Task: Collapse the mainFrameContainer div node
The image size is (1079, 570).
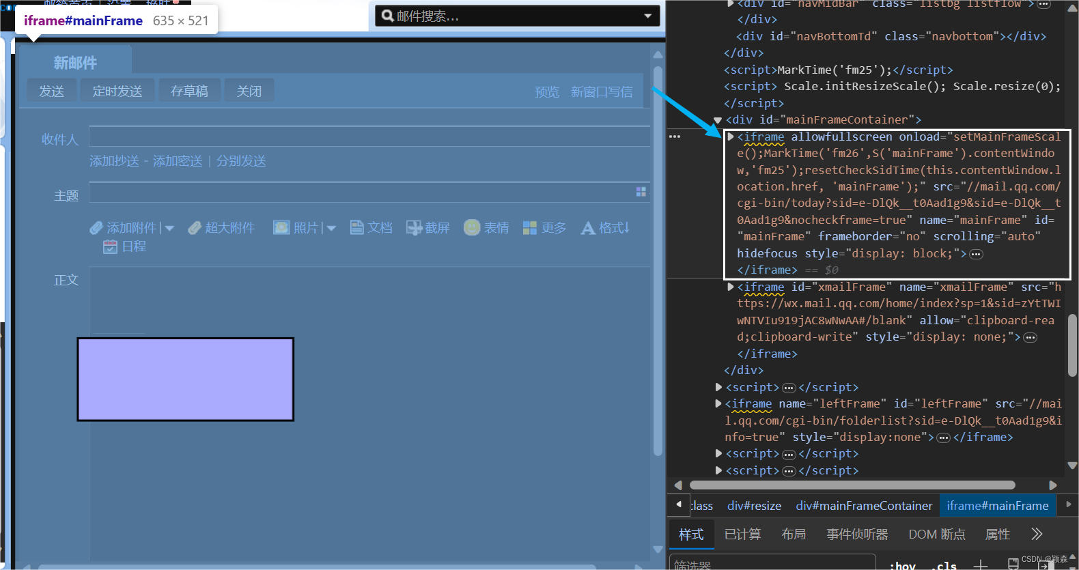Action: pyautogui.click(x=718, y=120)
